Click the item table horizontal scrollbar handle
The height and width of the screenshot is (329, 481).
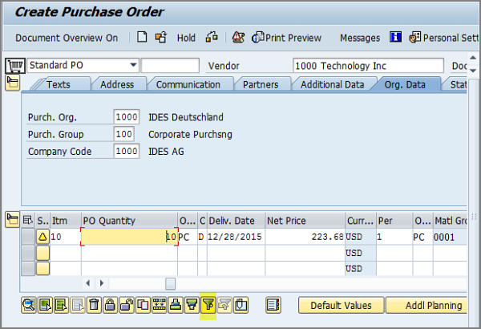pos(170,283)
